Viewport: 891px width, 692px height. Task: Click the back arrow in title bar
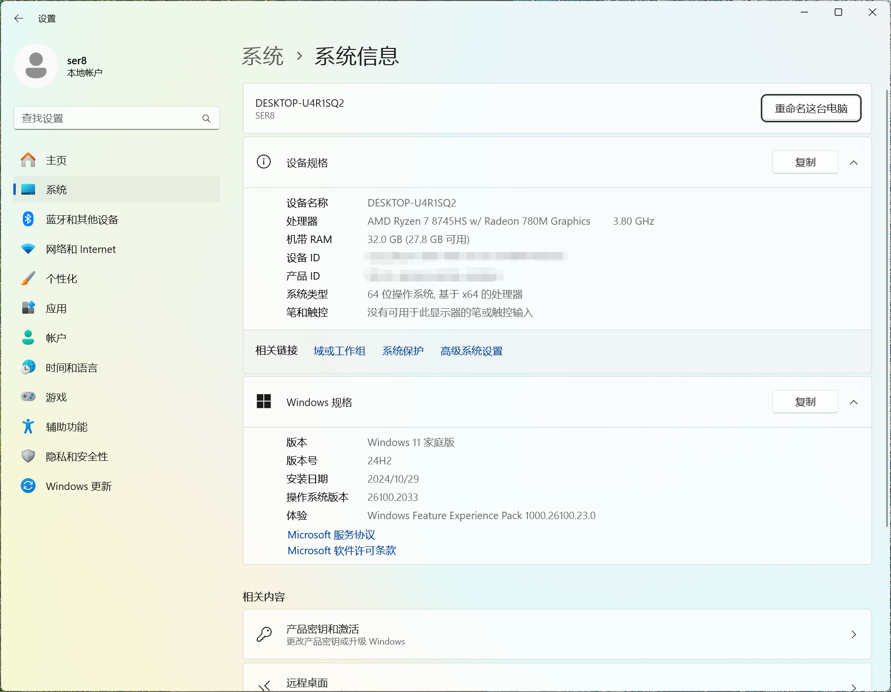(19, 19)
